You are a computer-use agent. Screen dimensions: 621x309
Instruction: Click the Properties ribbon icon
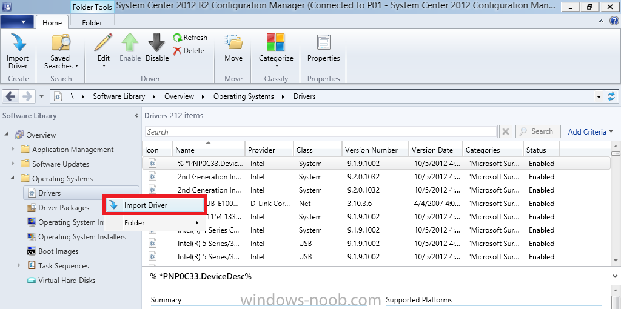pos(324,42)
